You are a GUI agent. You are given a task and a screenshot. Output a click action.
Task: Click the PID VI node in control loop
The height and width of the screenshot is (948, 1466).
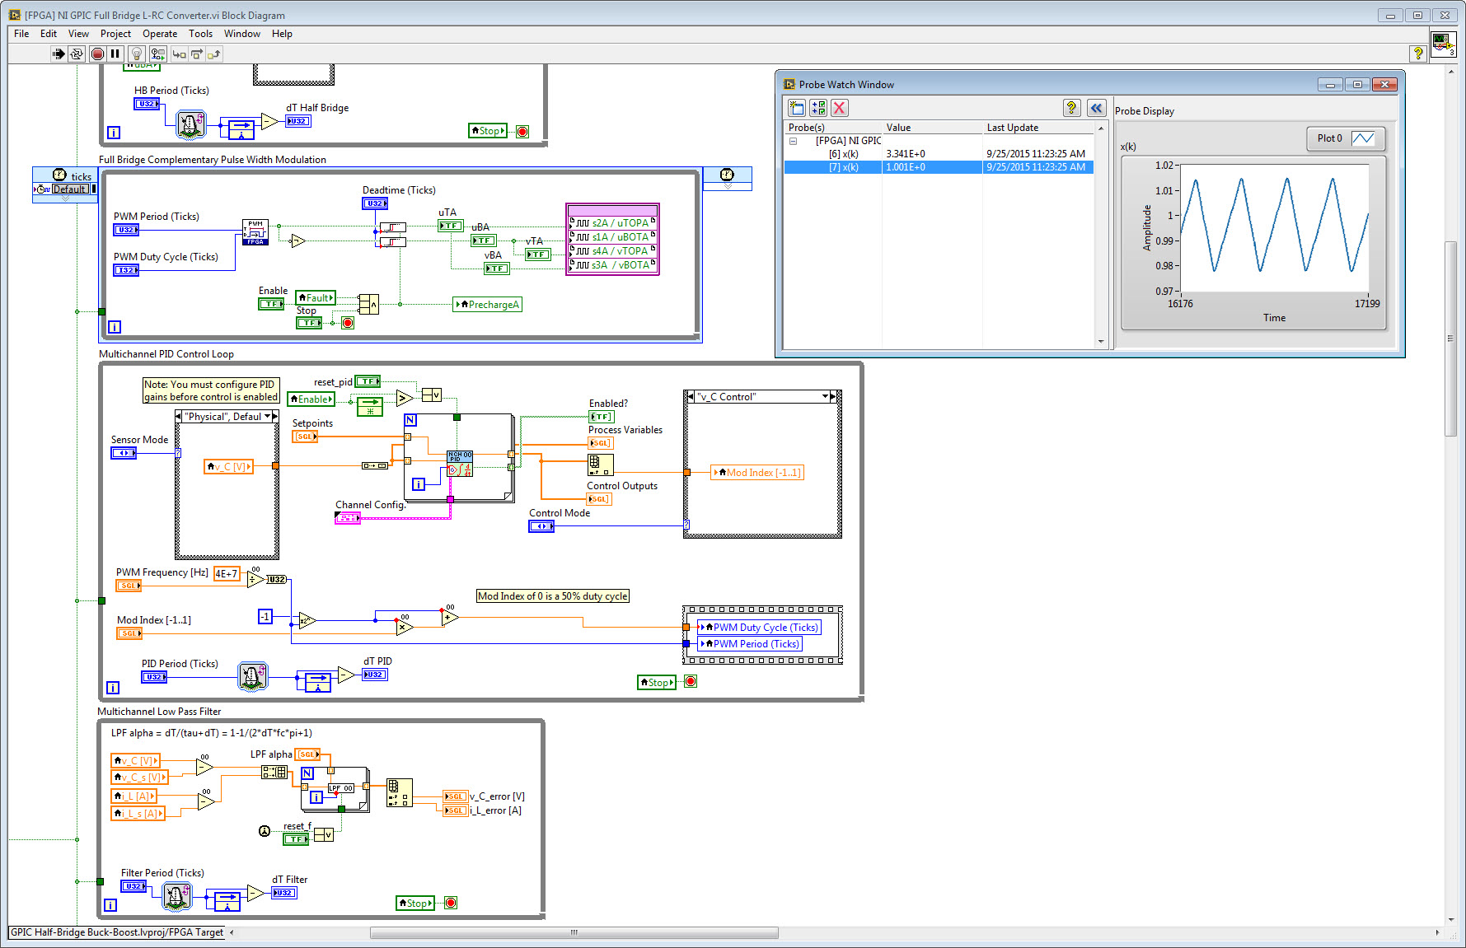(x=460, y=464)
